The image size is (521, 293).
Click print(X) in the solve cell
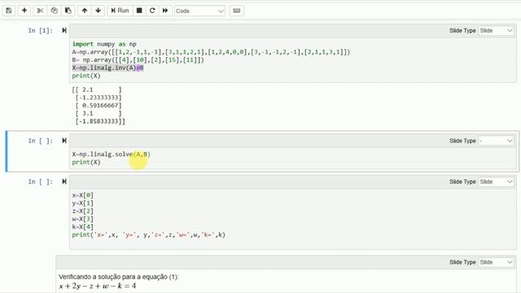(x=86, y=162)
